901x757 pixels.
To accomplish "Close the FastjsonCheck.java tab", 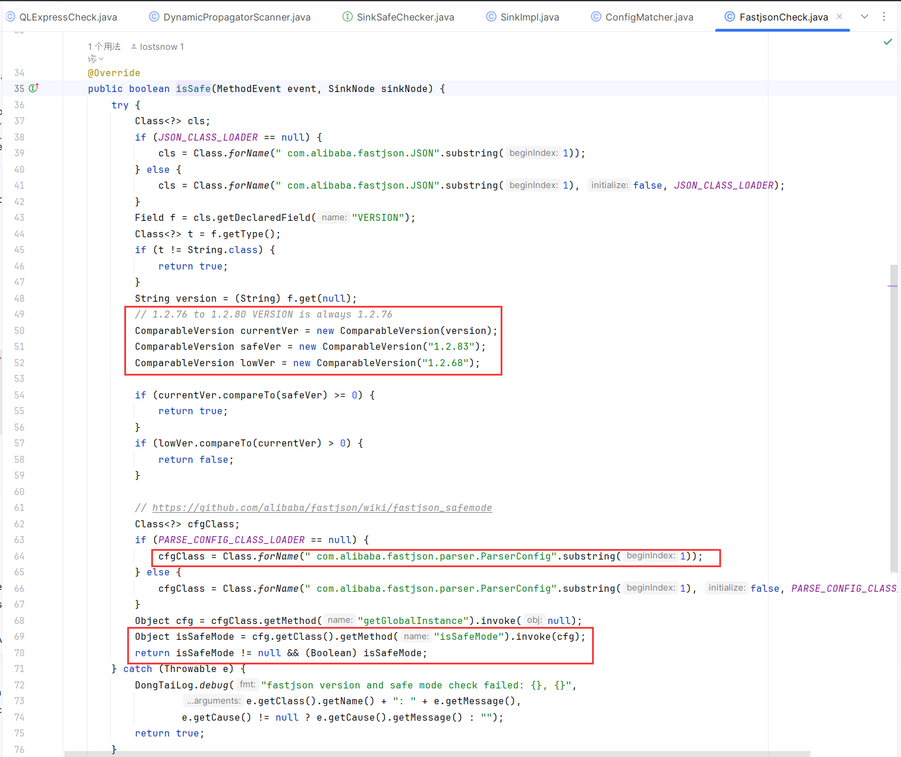I will click(839, 17).
